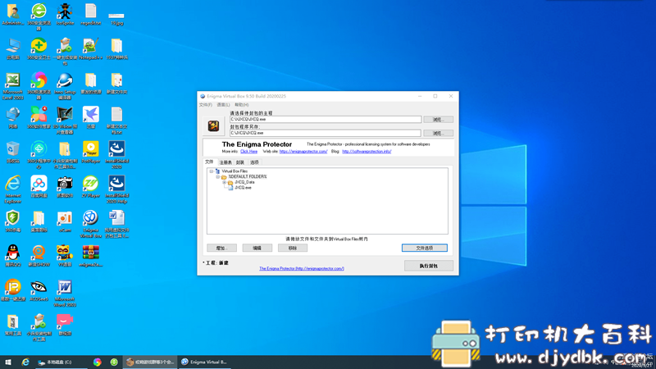Viewport: 656px width, 369px height.
Task: Open the 语言(L) language menu
Action: click(223, 105)
